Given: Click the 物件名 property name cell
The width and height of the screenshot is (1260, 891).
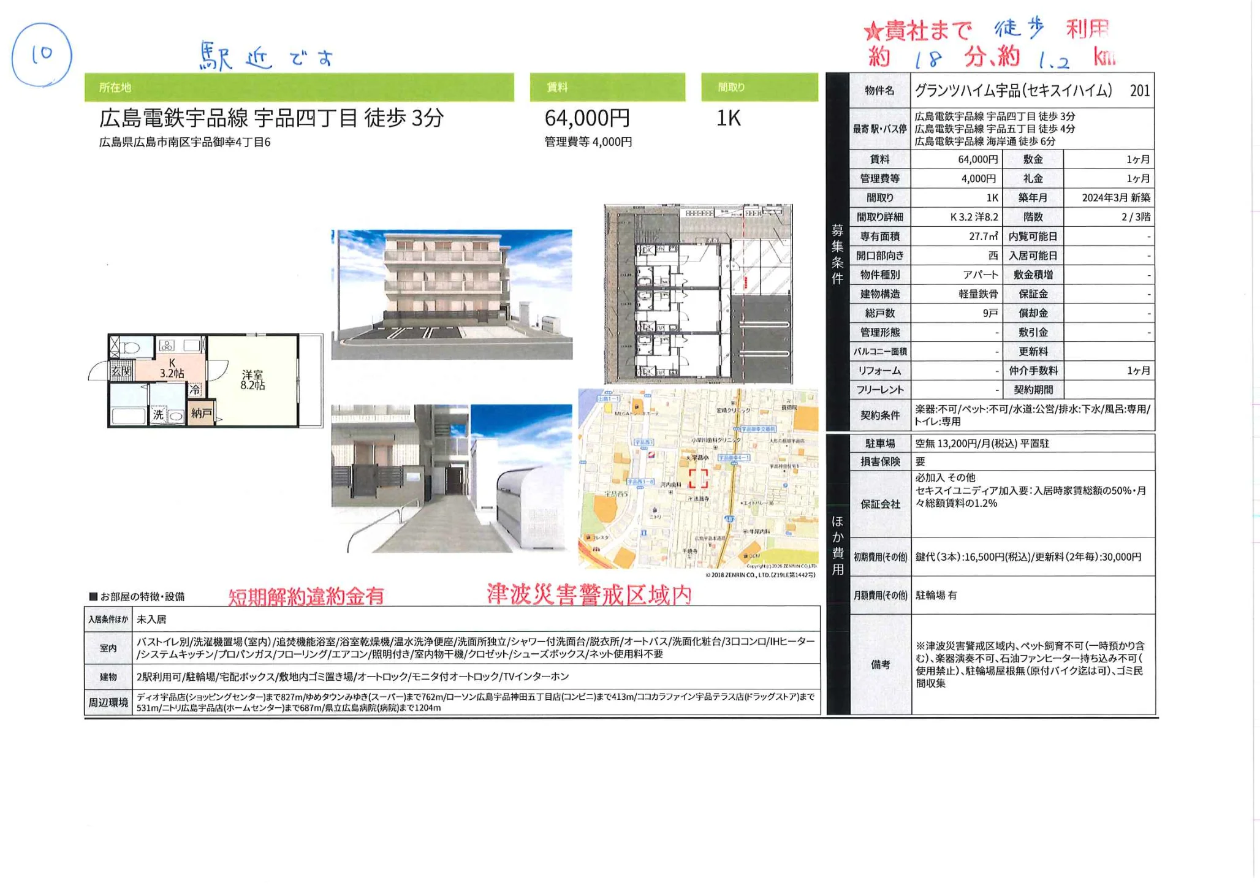Looking at the screenshot, I should (879, 91).
